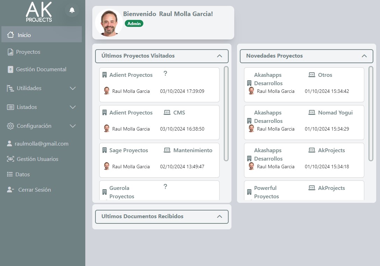This screenshot has height=266, width=380.
Task: Click the Listados list icon
Action: click(x=10, y=107)
